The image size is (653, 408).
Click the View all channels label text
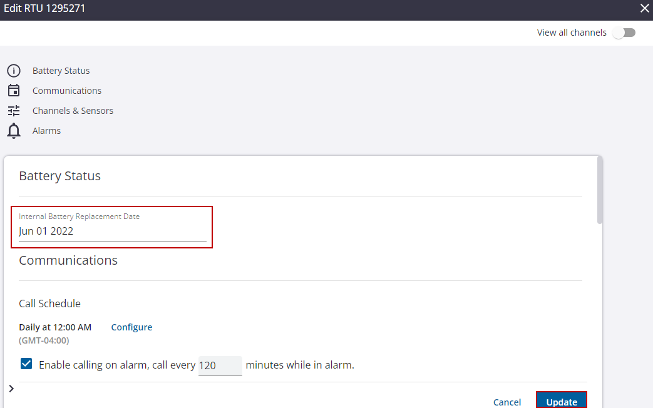(x=572, y=33)
